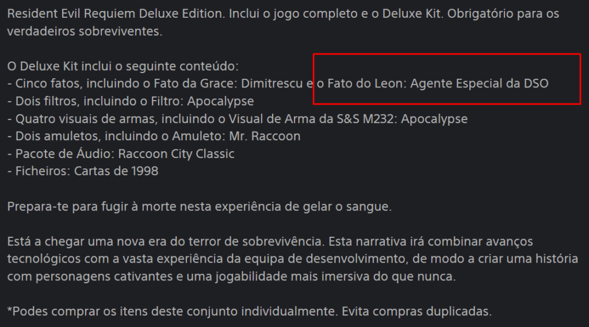Click 'Ficheiros: Cartas de 1998' line

pyautogui.click(x=83, y=171)
